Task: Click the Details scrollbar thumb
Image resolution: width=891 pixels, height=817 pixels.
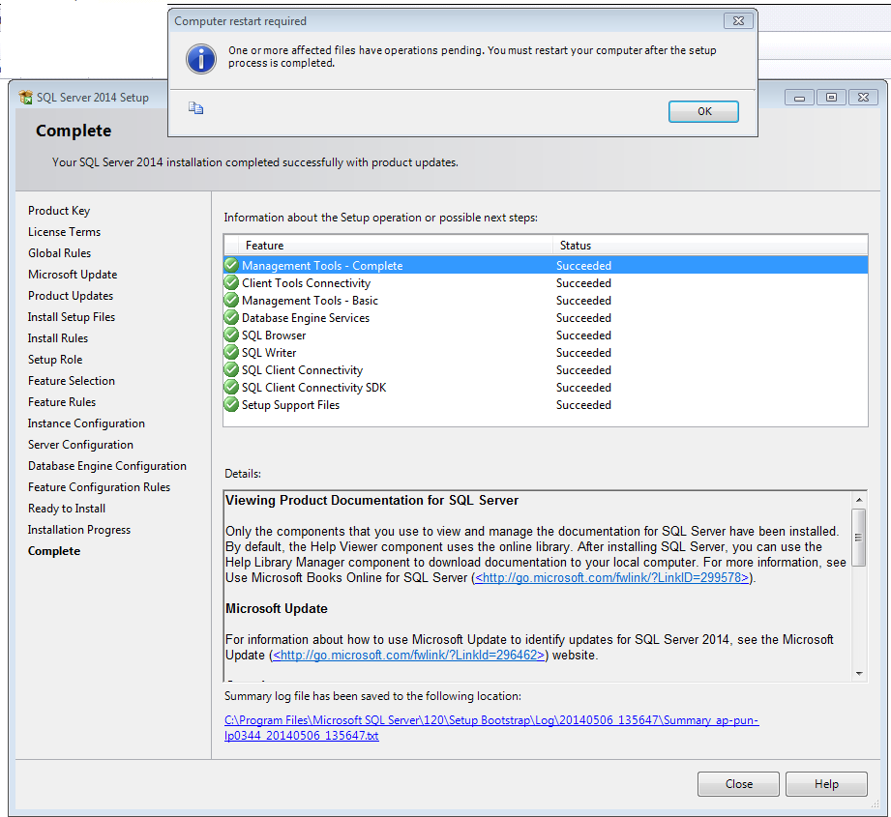Action: tap(859, 538)
